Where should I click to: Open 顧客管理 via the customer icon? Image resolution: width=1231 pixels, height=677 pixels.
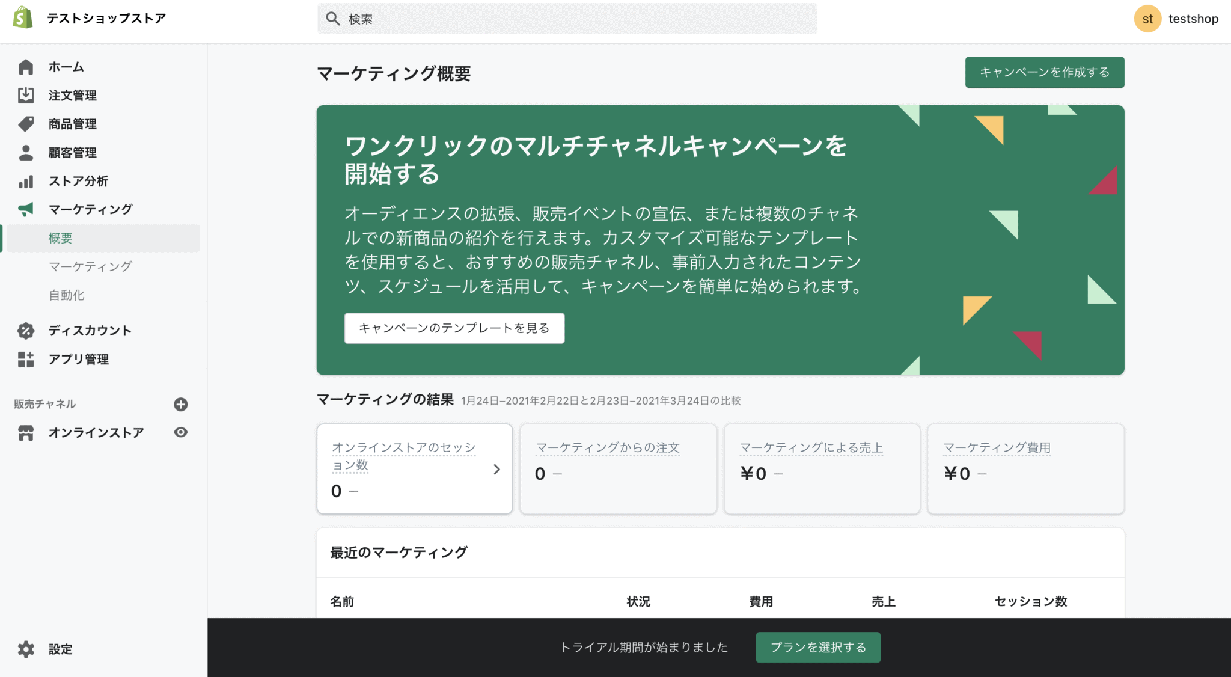coord(26,152)
